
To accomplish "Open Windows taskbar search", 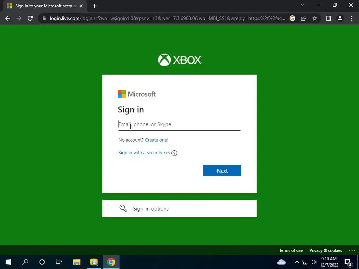I will click(25, 262).
